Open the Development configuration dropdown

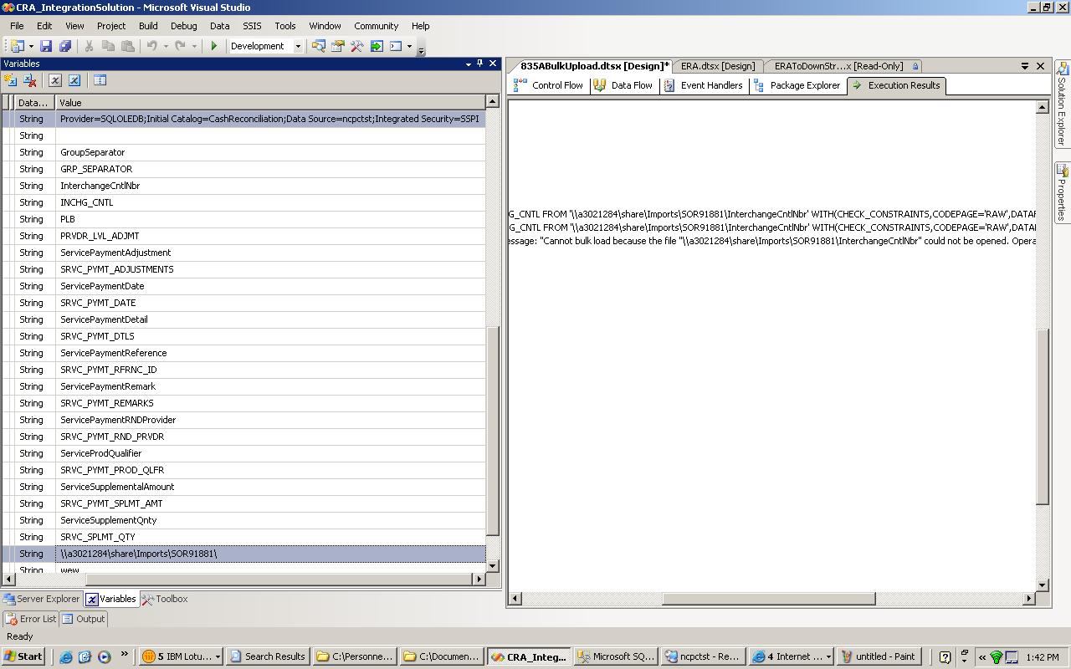297,46
